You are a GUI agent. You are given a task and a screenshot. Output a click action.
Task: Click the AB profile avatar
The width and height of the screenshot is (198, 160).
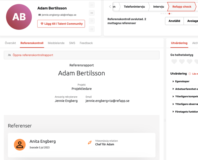click(19, 17)
